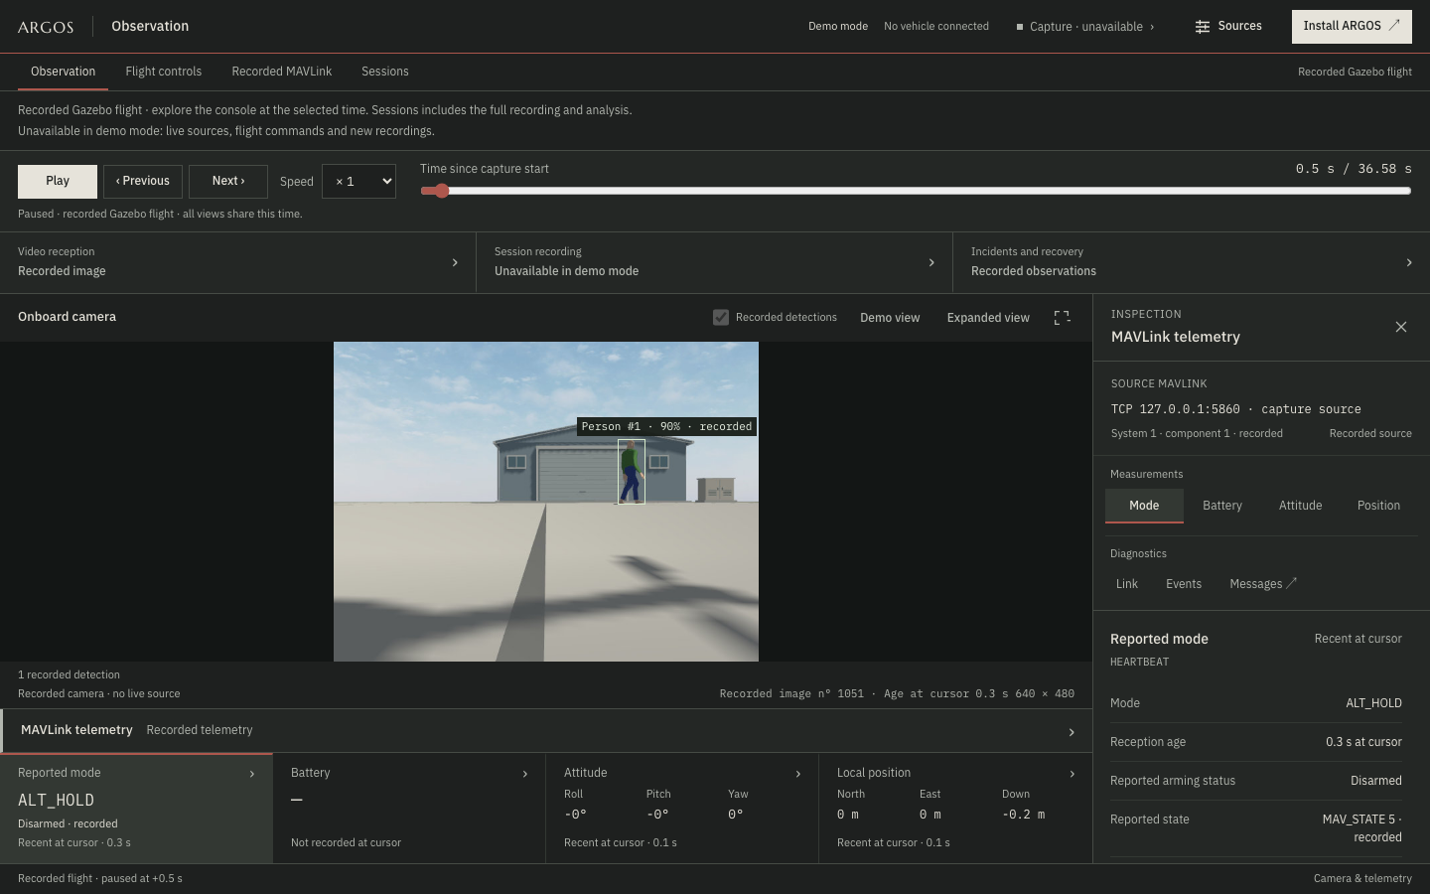Toggle the Recorded detections checkbox
This screenshot has height=894, width=1430.
pos(721,318)
